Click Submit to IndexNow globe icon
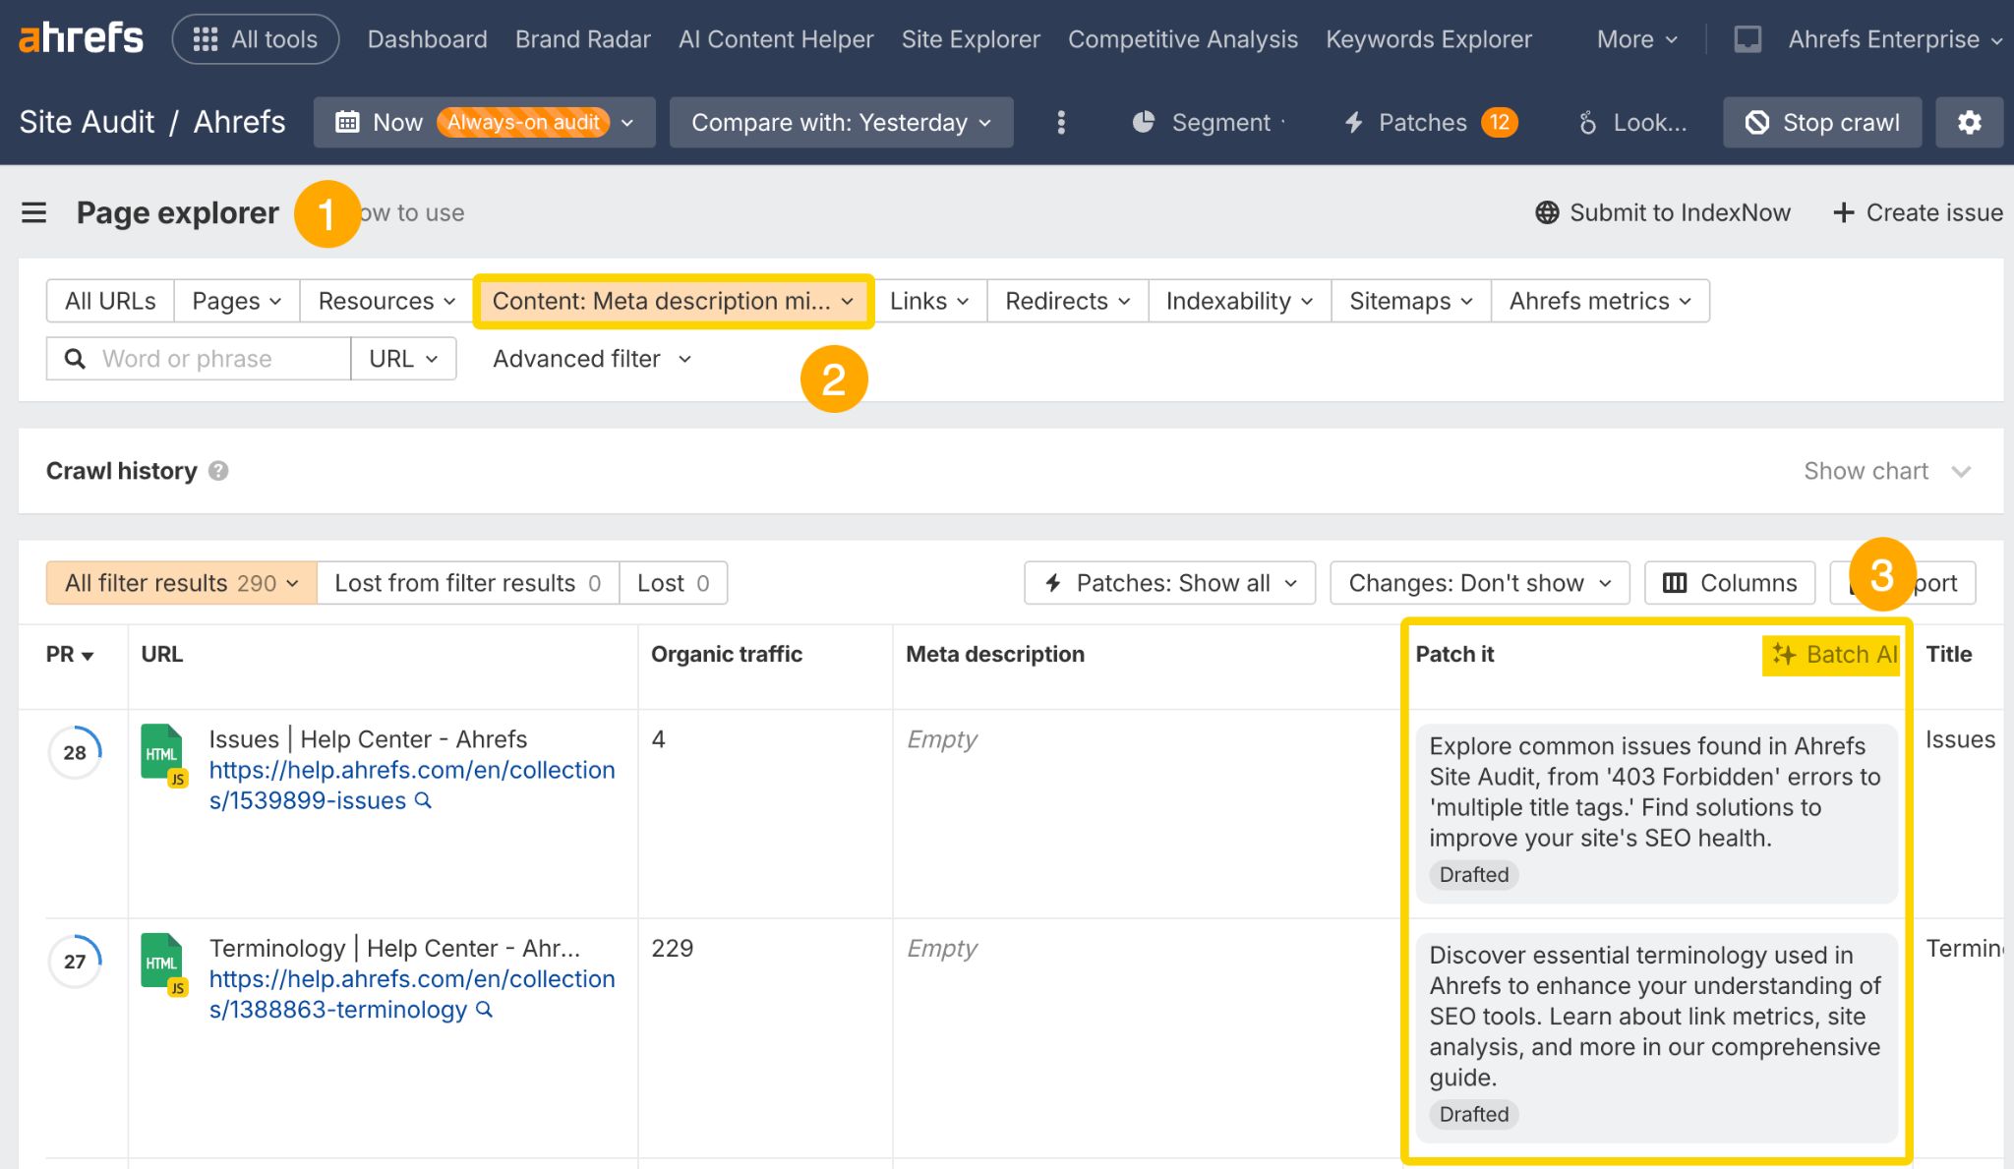This screenshot has height=1169, width=2014. pyautogui.click(x=1547, y=212)
